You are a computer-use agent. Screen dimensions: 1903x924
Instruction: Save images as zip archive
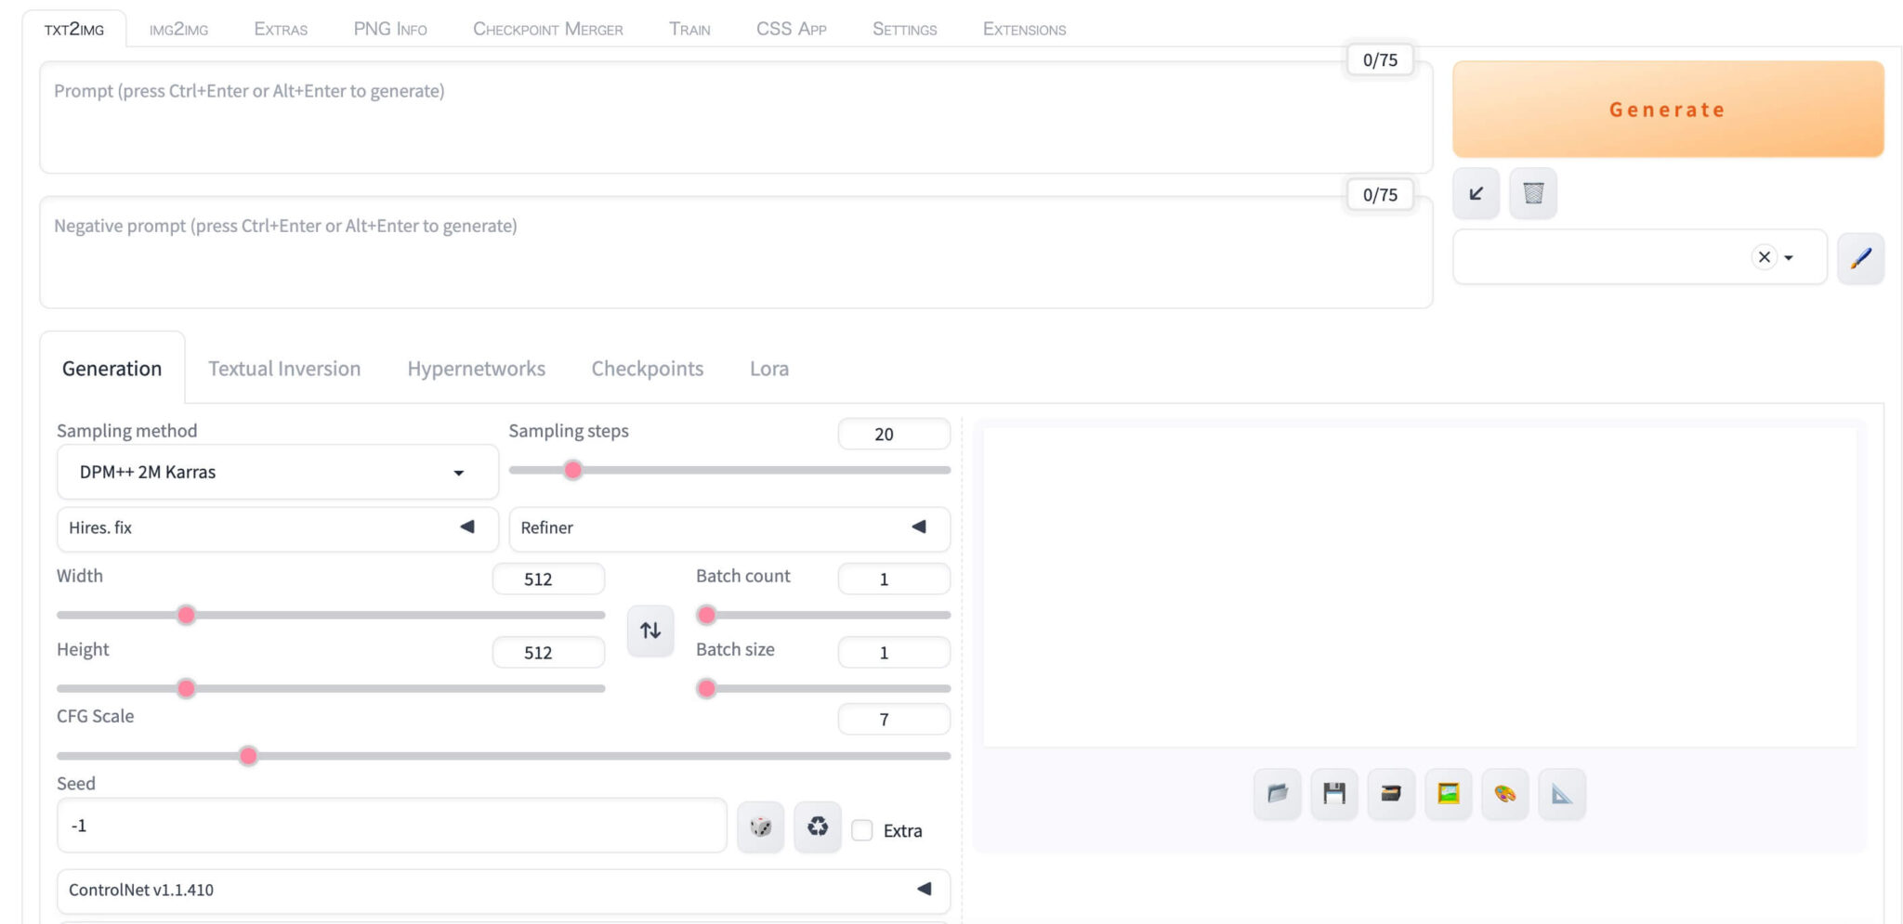tap(1390, 794)
